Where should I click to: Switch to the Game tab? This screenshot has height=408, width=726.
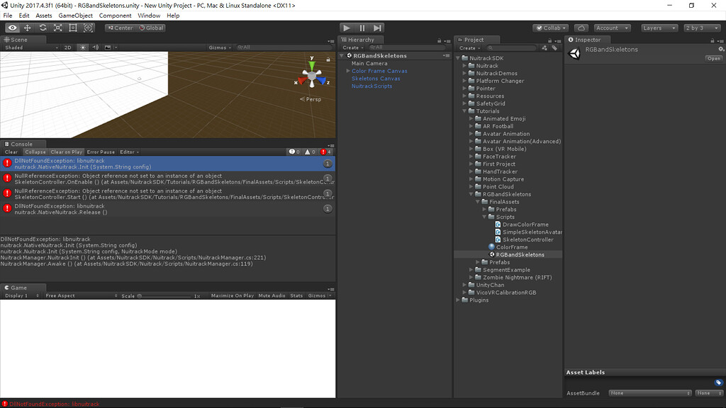click(19, 288)
